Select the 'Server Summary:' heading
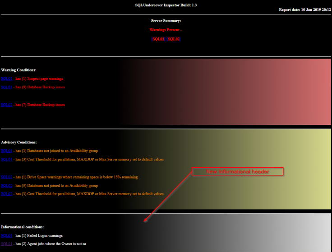Viewport: 332px width, 252px height. click(x=166, y=21)
